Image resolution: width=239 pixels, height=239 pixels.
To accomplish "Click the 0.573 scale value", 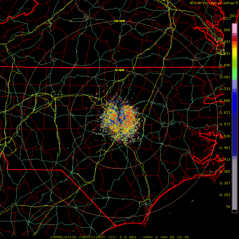I will click(225, 124).
